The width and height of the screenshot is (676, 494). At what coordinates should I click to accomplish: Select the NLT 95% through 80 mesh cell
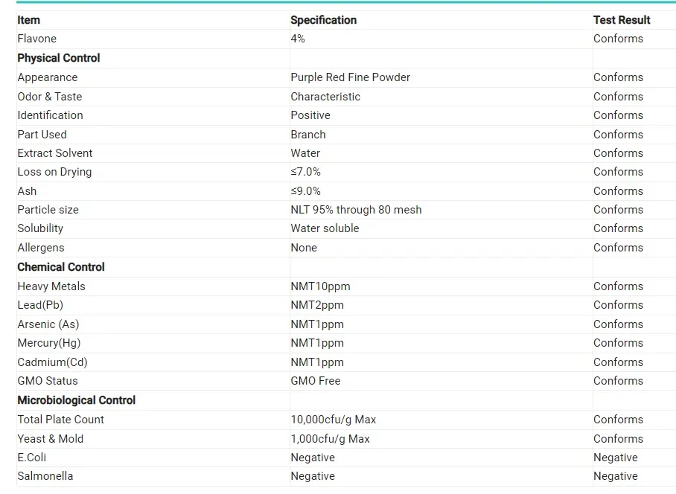pos(356,210)
